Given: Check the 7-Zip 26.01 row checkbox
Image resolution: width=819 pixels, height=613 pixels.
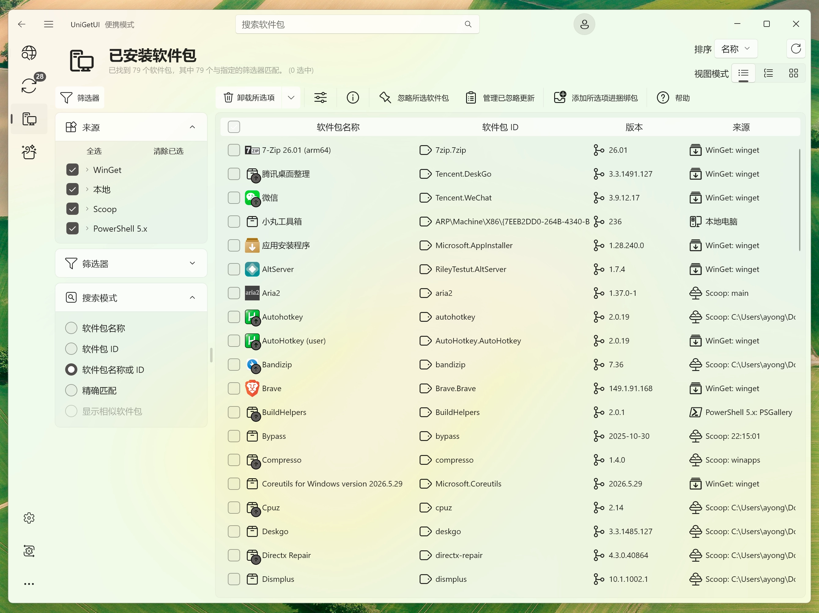Looking at the screenshot, I should 234,150.
